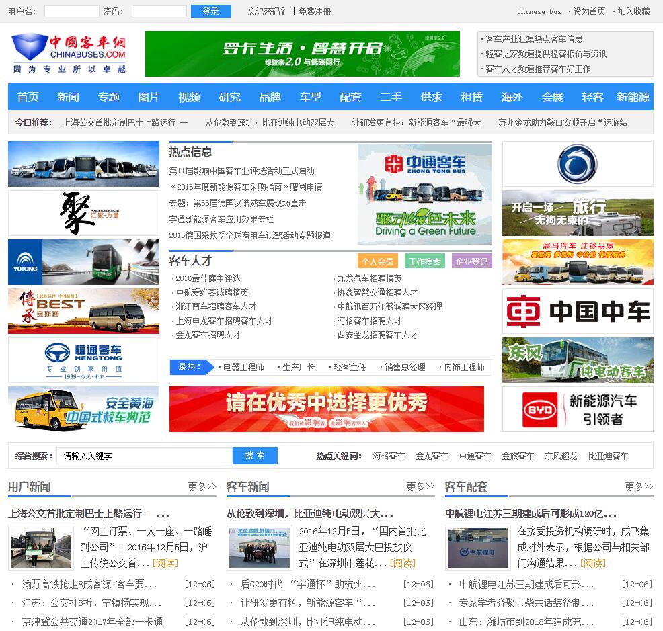Open the 二手 nav item
The width and height of the screenshot is (663, 631).
(391, 97)
